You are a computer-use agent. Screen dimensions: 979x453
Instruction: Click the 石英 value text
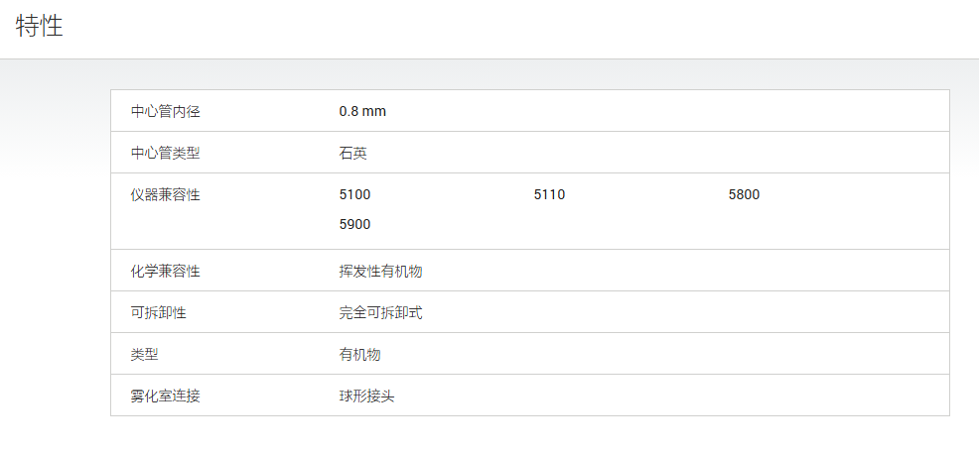352,154
